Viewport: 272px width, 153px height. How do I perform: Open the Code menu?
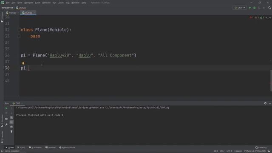point(38,3)
